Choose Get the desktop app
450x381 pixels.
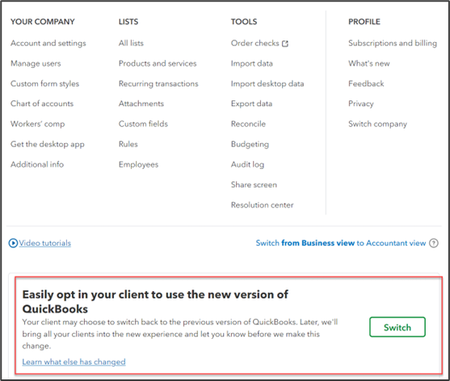48,144
